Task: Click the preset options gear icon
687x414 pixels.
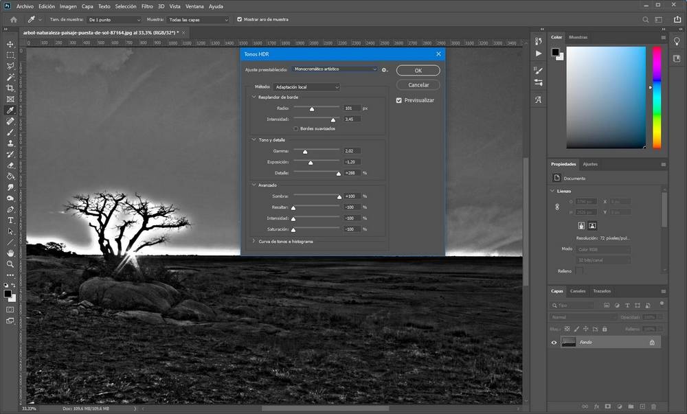Action: (x=385, y=69)
